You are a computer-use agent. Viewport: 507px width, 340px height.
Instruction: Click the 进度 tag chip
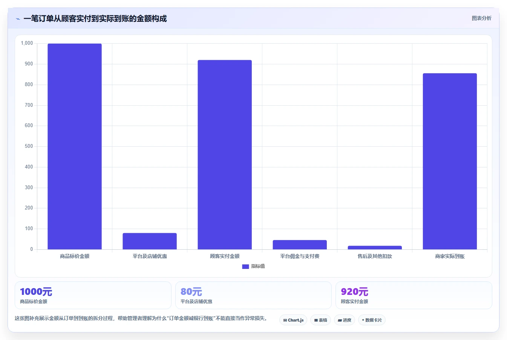click(x=345, y=320)
